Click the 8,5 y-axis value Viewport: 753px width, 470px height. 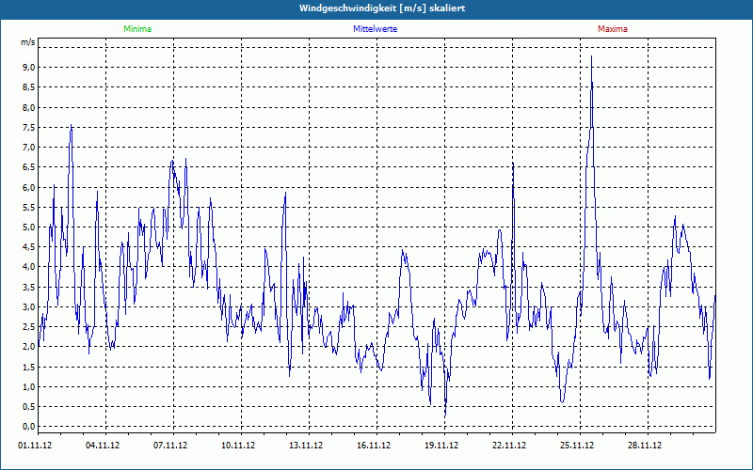point(29,87)
